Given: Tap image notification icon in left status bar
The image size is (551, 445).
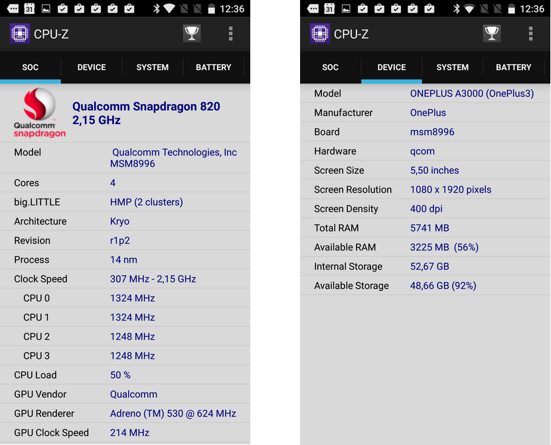Looking at the screenshot, I should pyautogui.click(x=46, y=9).
